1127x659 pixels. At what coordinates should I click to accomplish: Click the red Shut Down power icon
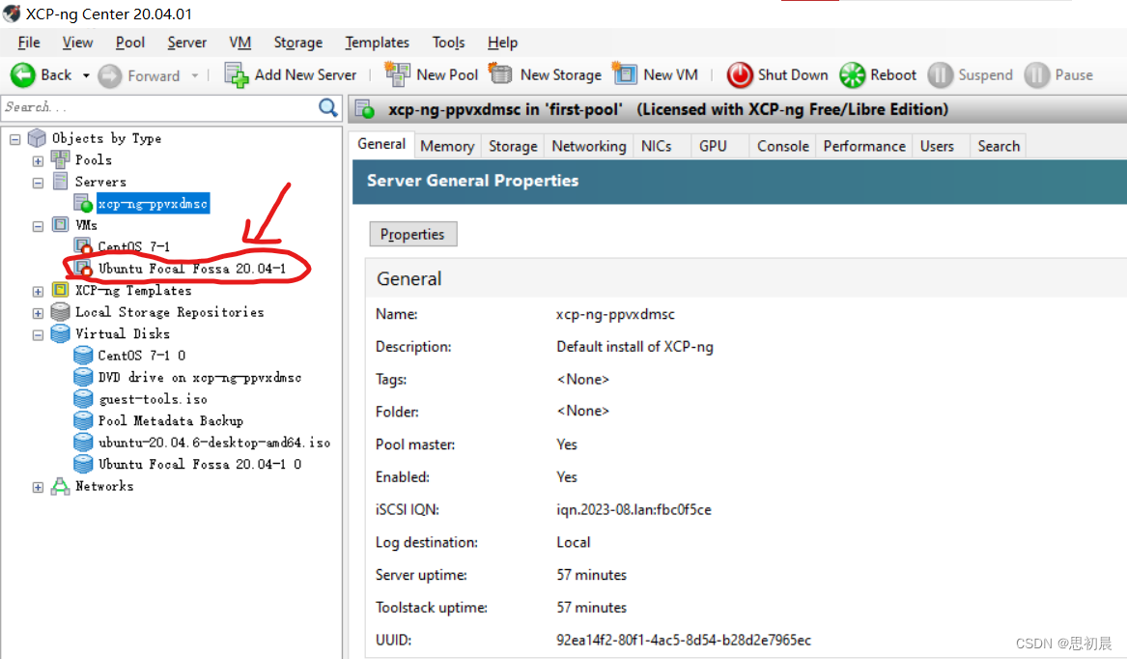(740, 74)
